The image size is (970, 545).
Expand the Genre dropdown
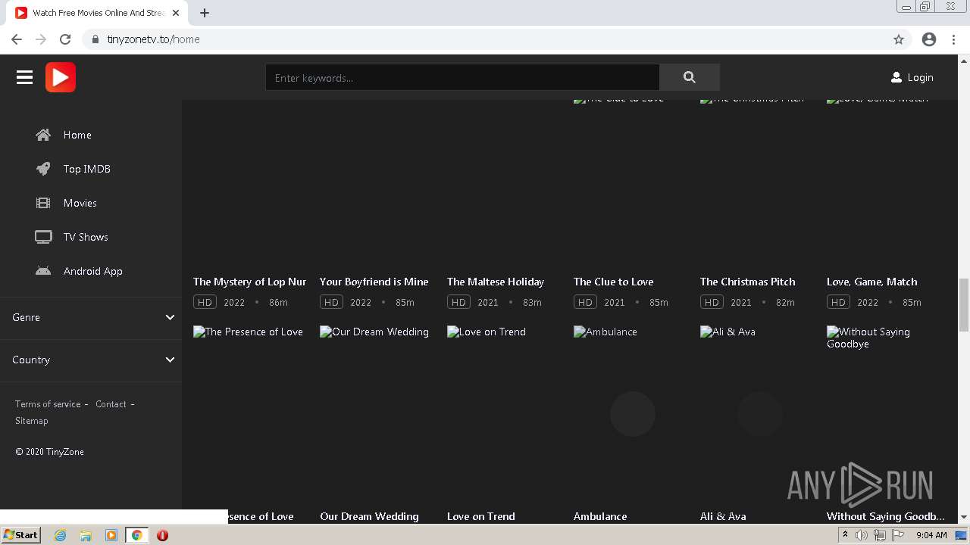[x=91, y=317]
